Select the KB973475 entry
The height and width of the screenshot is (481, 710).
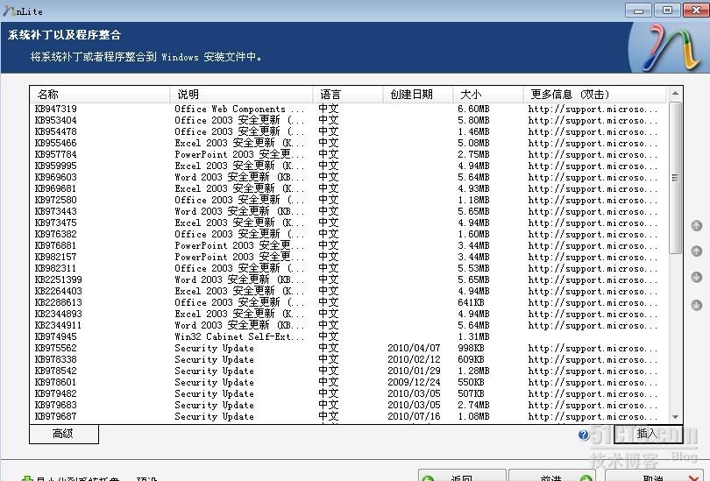(x=349, y=223)
